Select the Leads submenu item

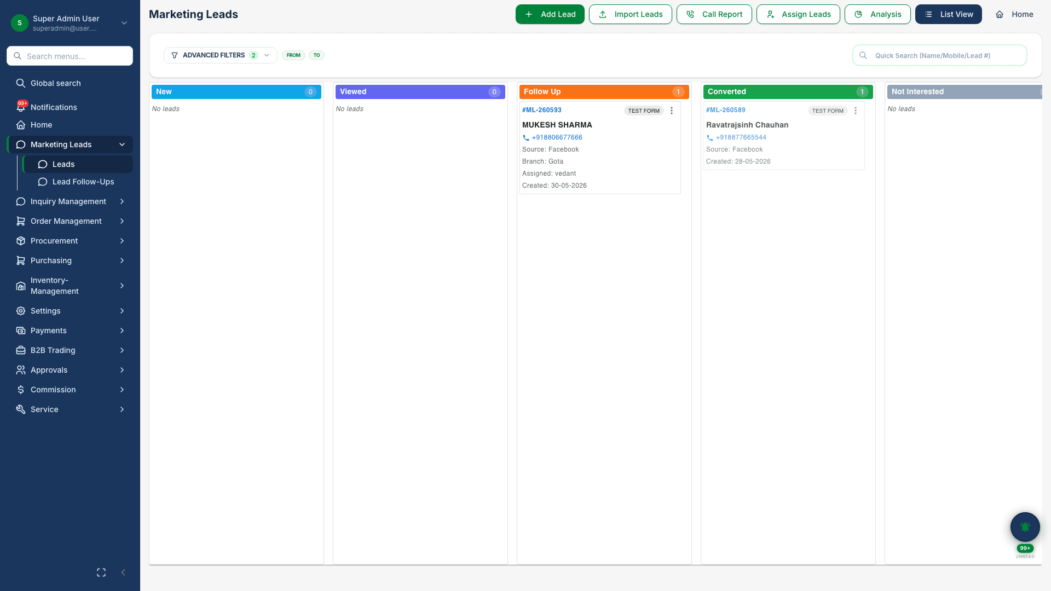click(78, 164)
